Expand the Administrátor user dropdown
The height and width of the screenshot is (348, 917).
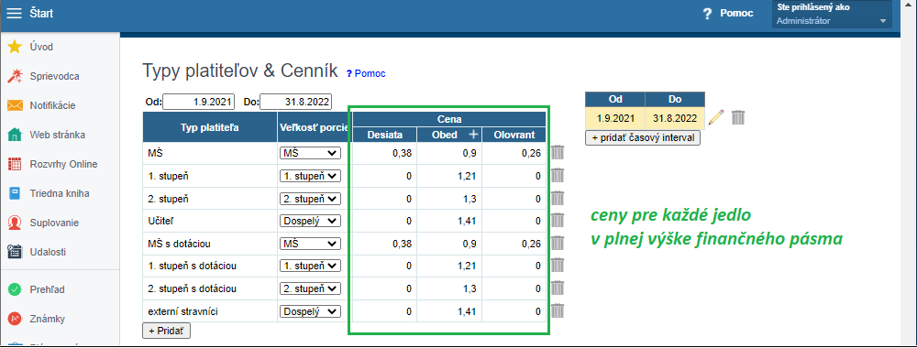tap(832, 15)
